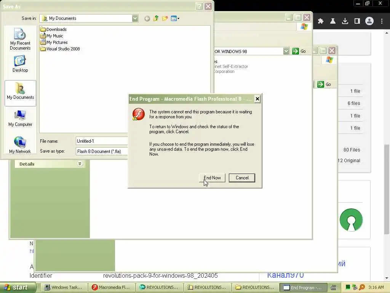Select the Visual Studio 2008 folder
Image resolution: width=390 pixels, height=293 pixels.
pos(60,49)
